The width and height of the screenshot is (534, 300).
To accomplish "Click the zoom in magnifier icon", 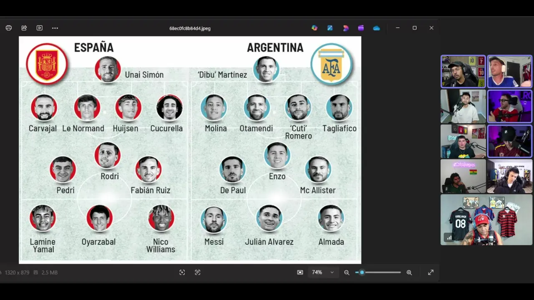I will click(x=409, y=272).
